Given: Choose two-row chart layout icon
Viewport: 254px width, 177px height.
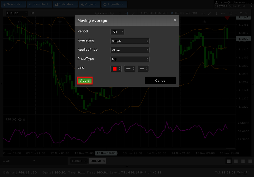Looking at the screenshot, I should click(250, 161).
